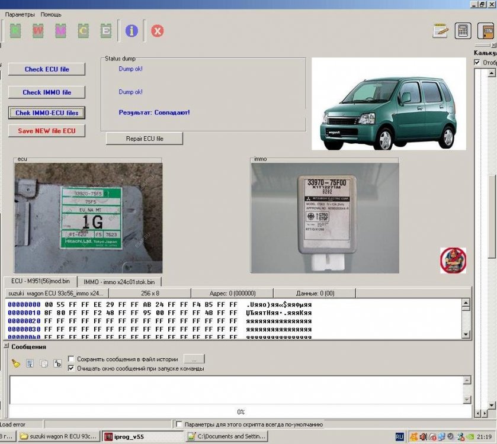Click the green R chip toolbar icon
The width and height of the screenshot is (497, 444).
(15, 31)
